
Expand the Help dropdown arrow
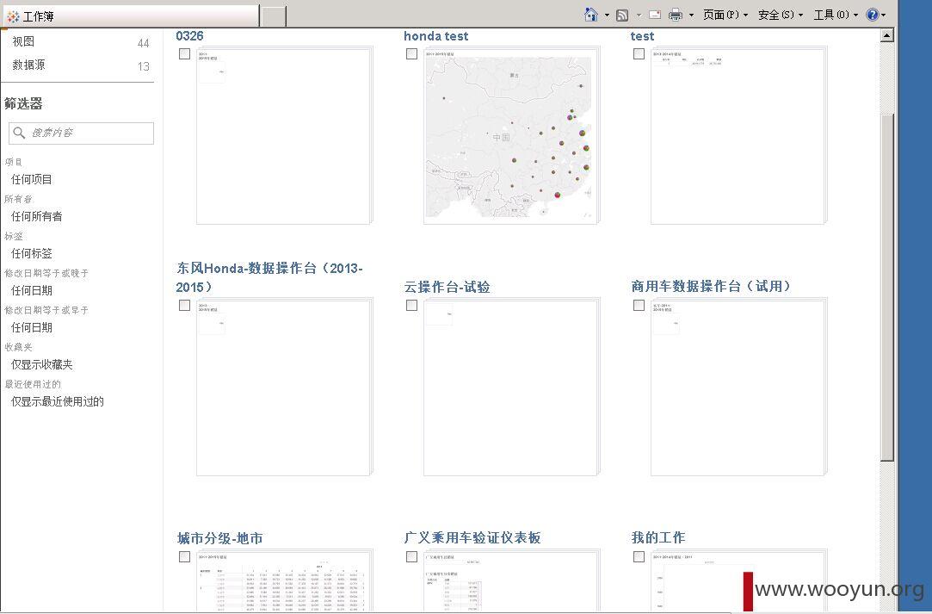tap(883, 15)
